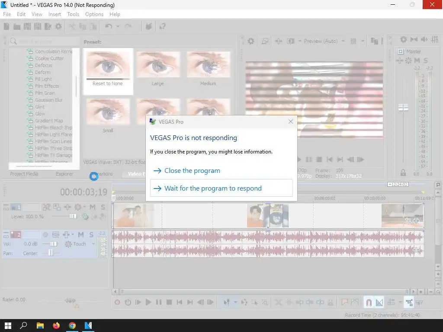Viewport: 443px width, 332px height.
Task: Click the timeline Loop Playback button
Action: tap(128, 302)
